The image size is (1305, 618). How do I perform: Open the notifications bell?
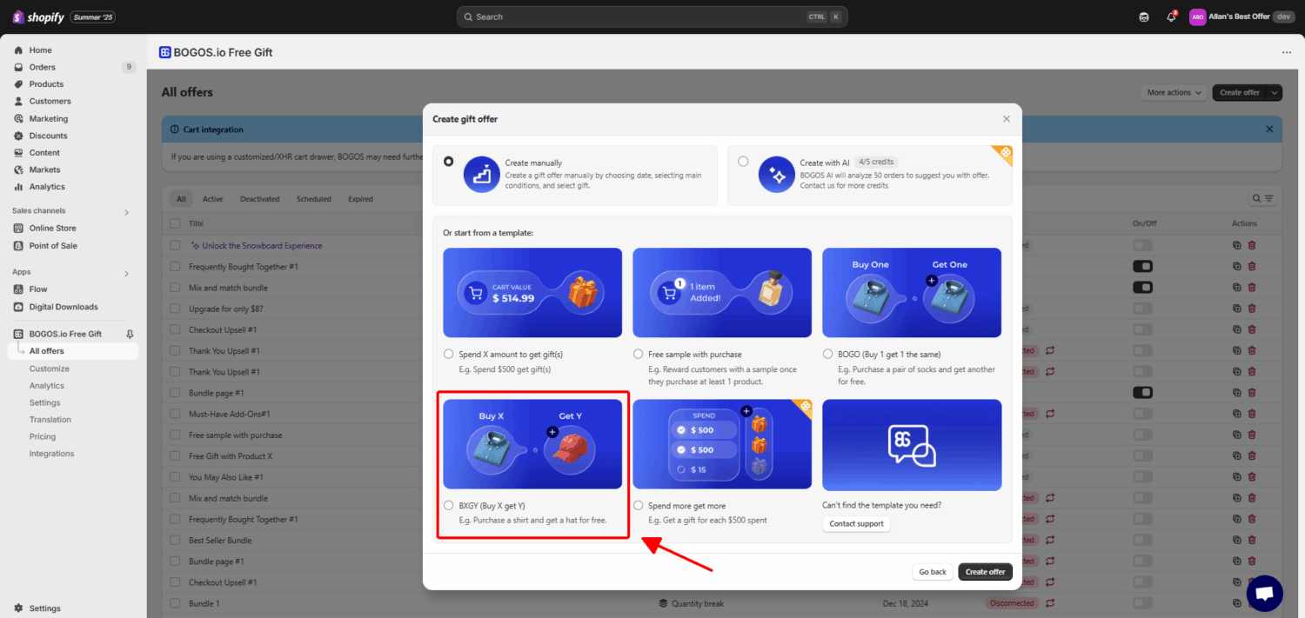tap(1171, 17)
